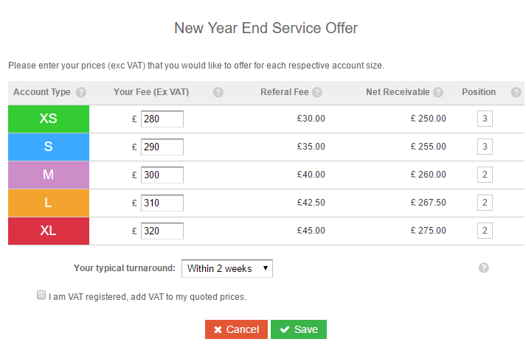Screen dimensions: 526x353
Task: Click the XS row position box
Action: pyautogui.click(x=485, y=119)
